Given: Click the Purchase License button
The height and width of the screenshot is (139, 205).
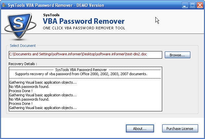Looking at the screenshot, I should coord(180,128).
